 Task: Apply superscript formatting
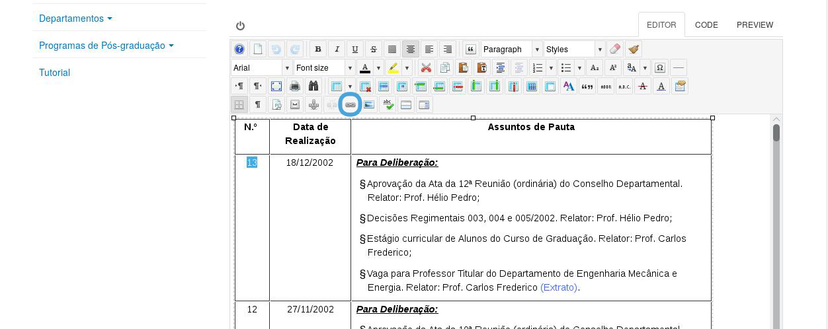613,67
